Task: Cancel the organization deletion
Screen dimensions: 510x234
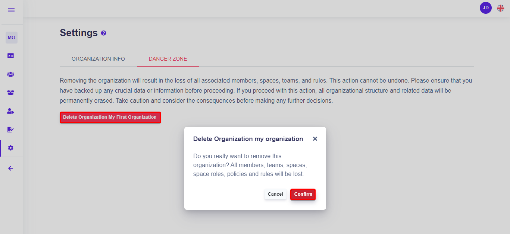Action: (275, 194)
